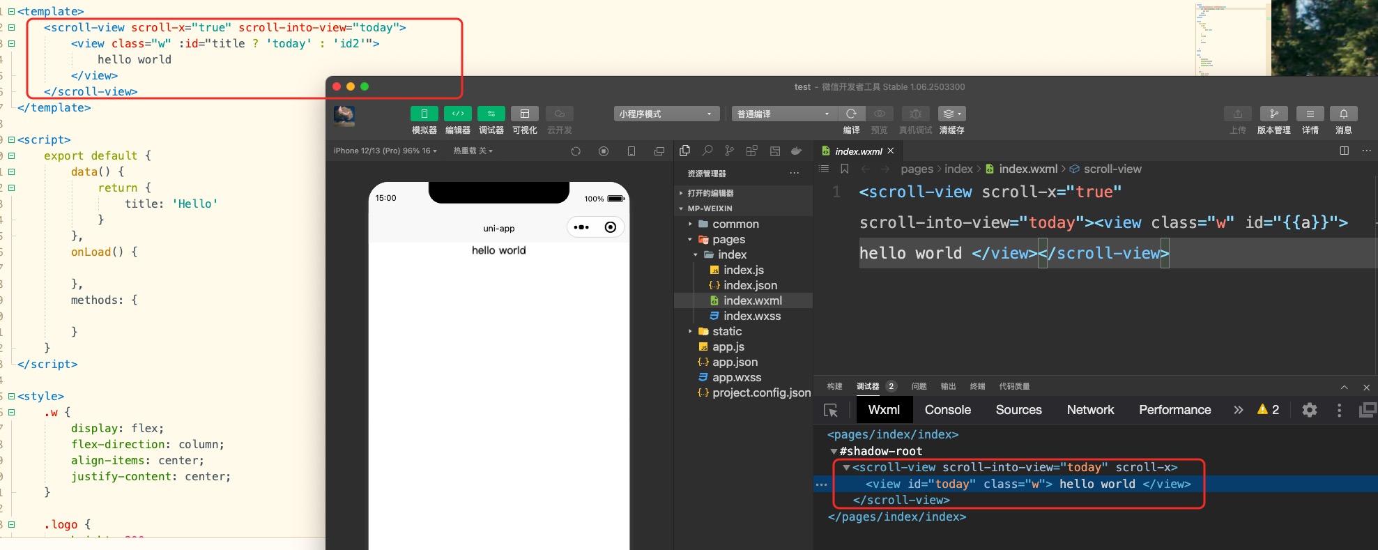Collapse the MP-WEIXIN project section
1378x550 pixels.
point(743,208)
